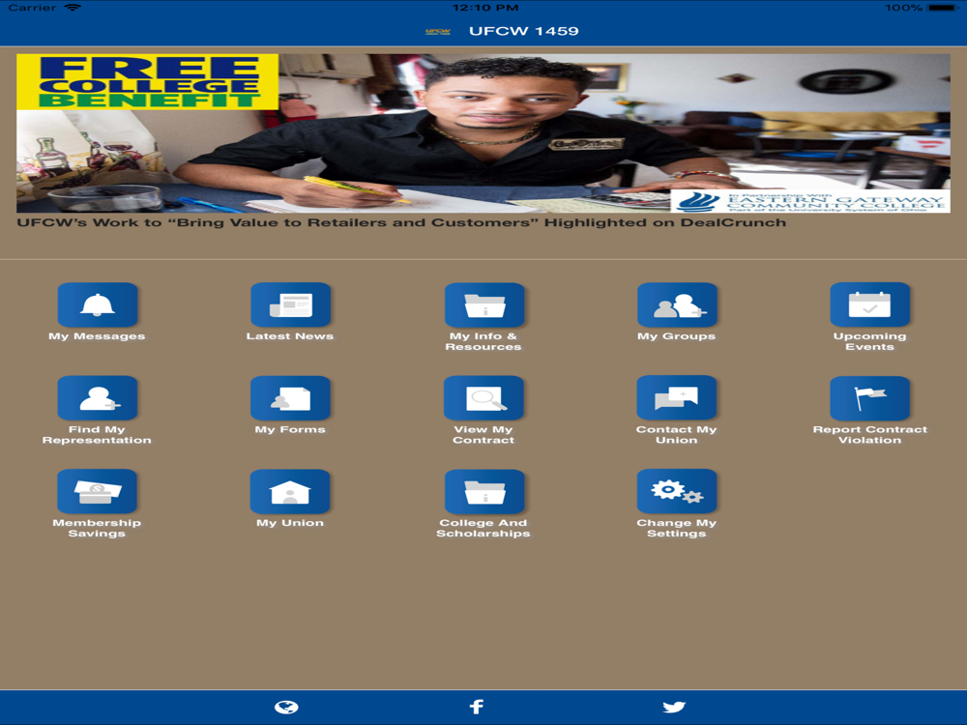The height and width of the screenshot is (725, 967).
Task: Open College And Scholarships folder icon
Action: coord(484,491)
